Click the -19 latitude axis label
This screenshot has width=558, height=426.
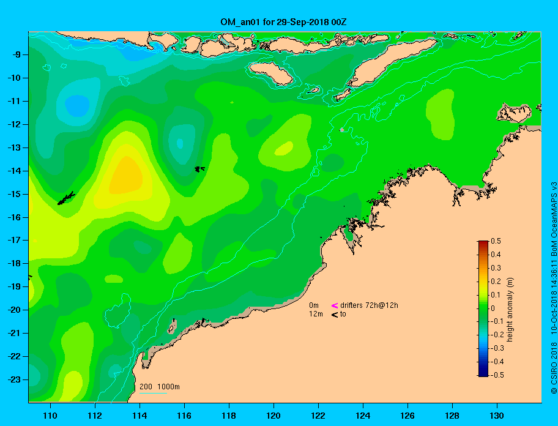tap(15, 286)
